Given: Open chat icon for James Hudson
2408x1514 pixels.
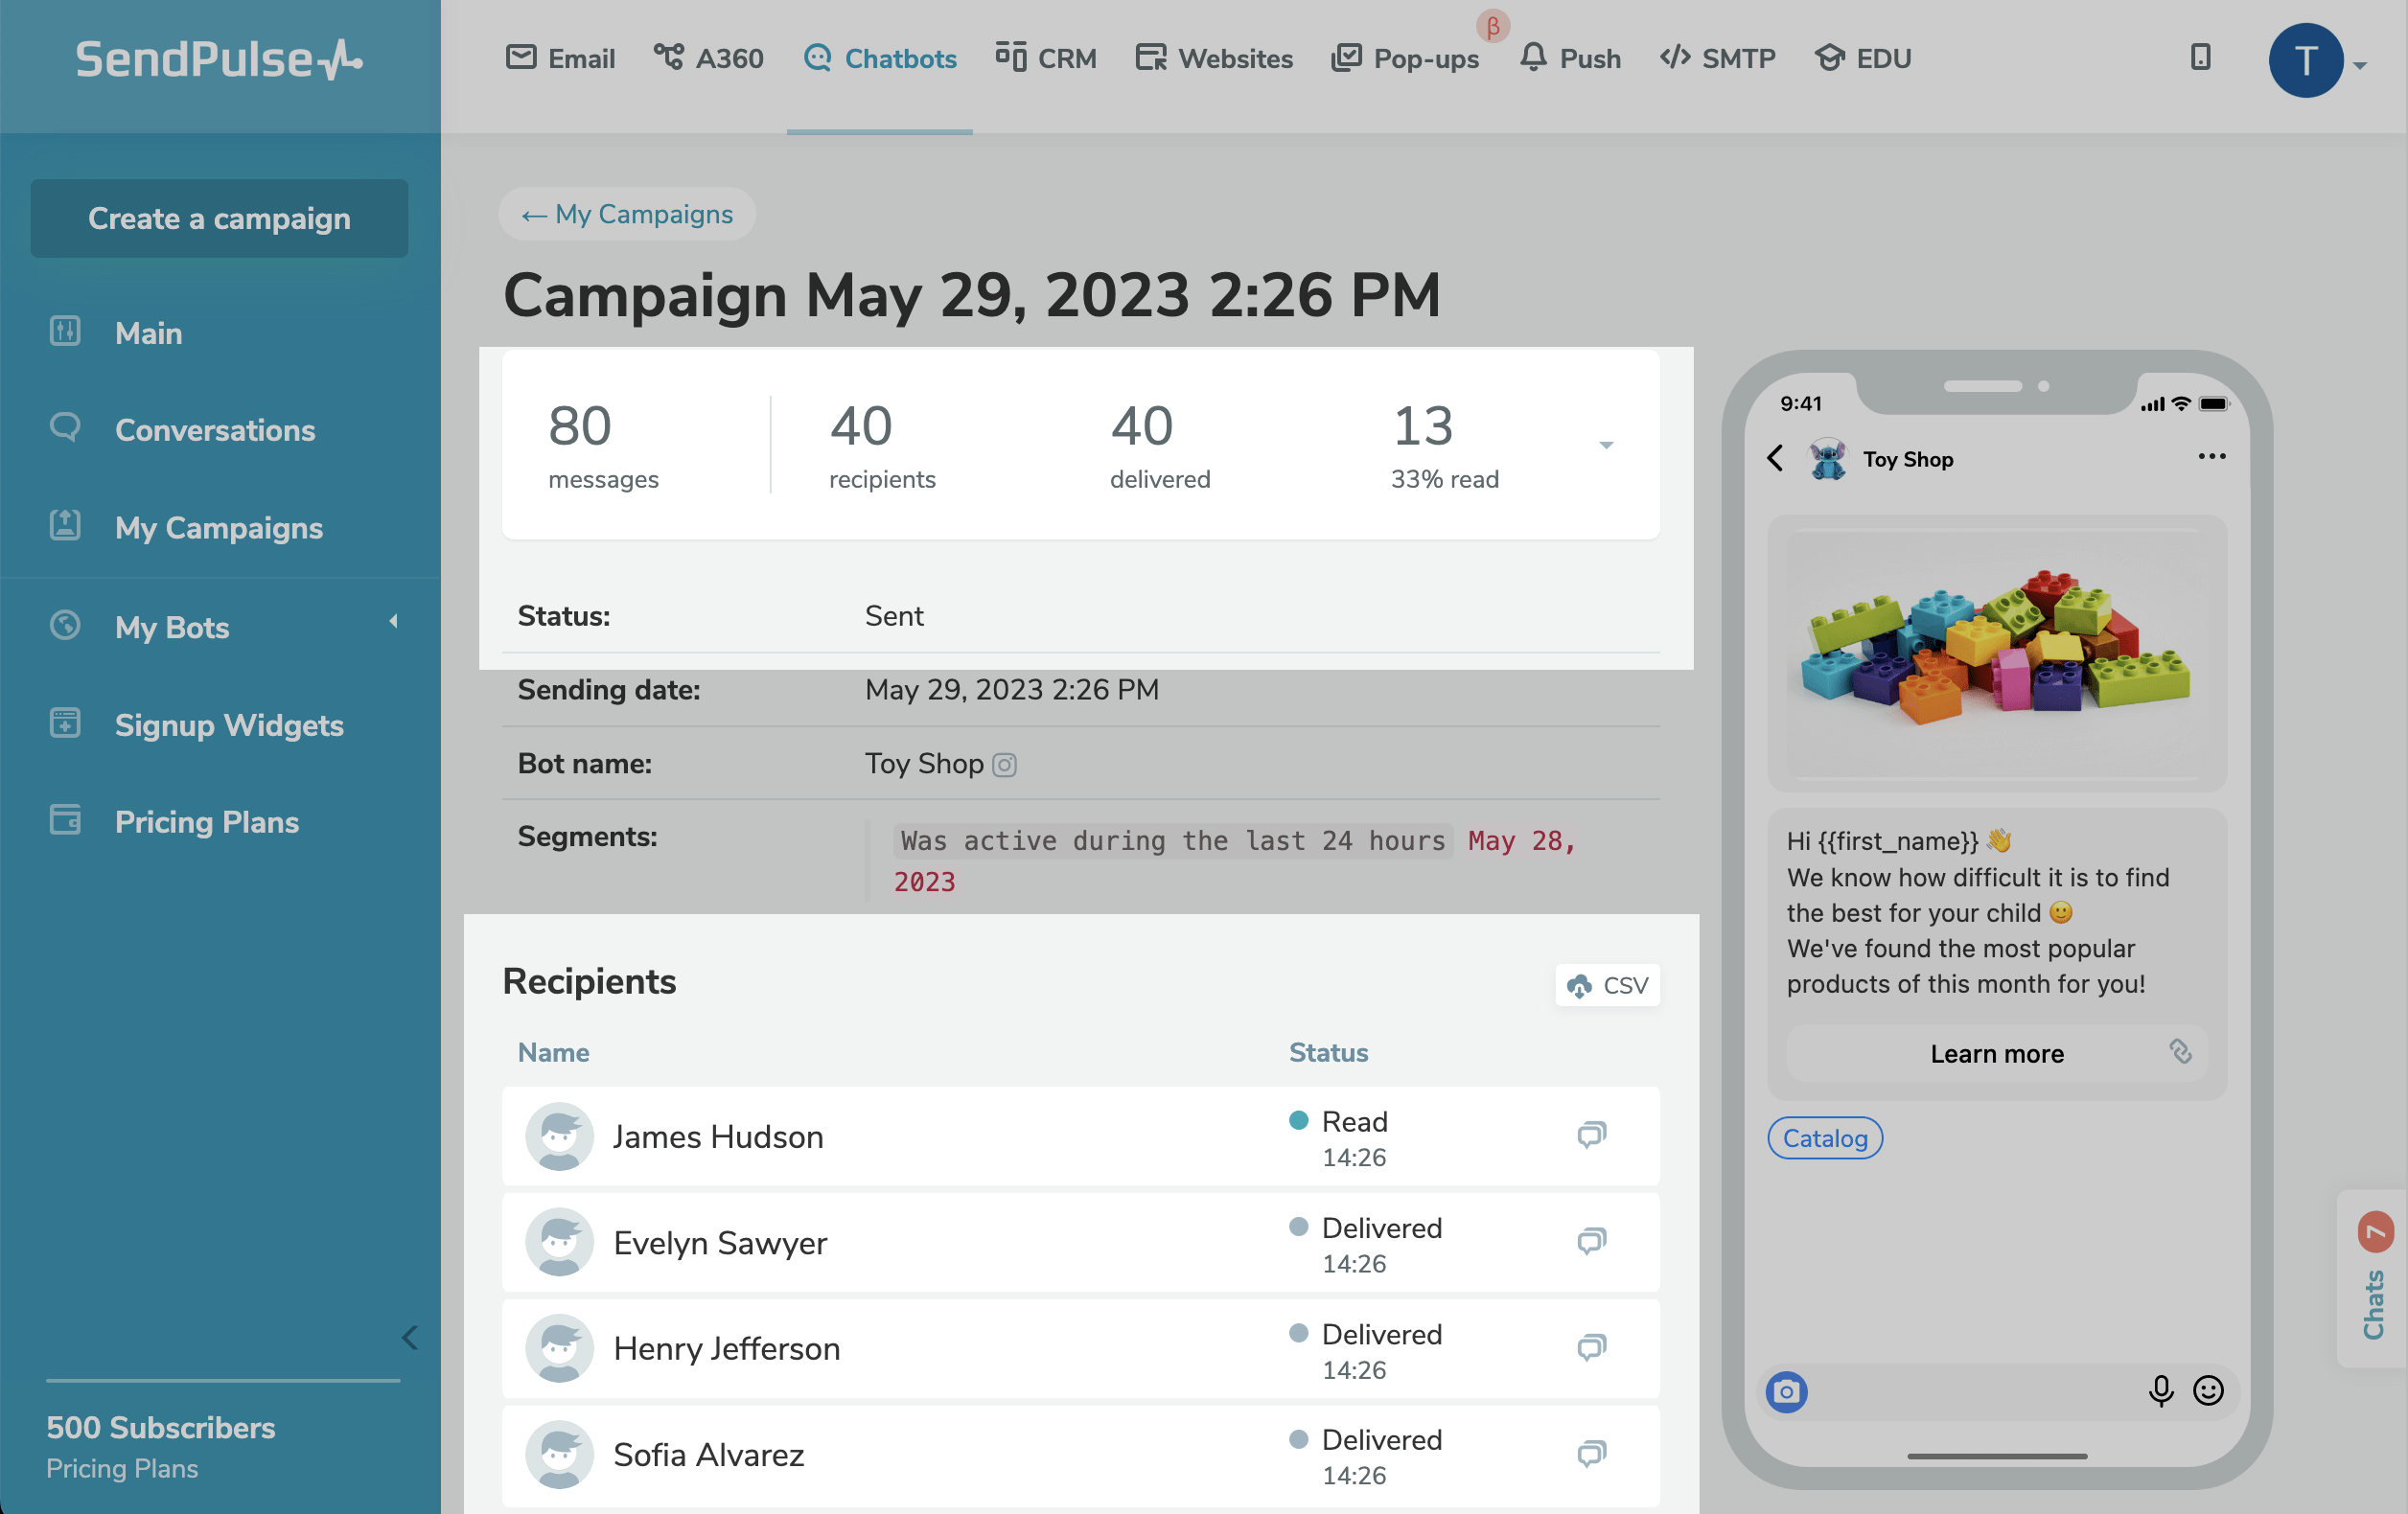Looking at the screenshot, I should click(1591, 1135).
